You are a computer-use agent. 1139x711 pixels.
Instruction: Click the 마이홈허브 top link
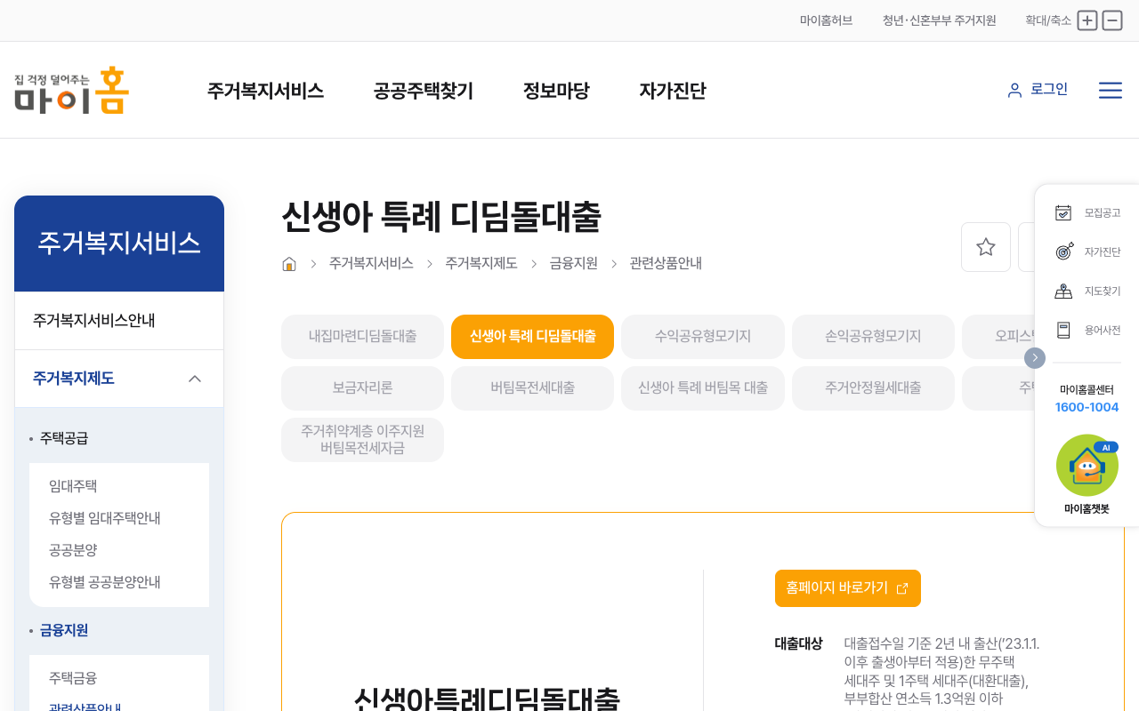[x=826, y=20]
